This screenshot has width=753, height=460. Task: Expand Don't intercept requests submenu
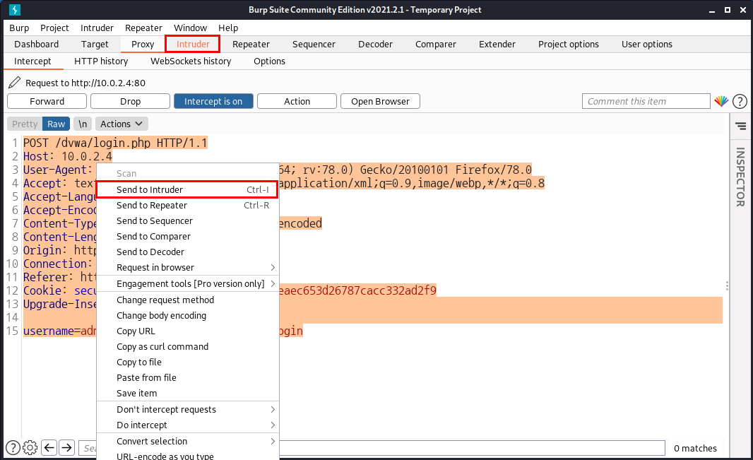(188, 410)
